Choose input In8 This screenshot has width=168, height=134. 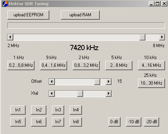tap(76, 122)
